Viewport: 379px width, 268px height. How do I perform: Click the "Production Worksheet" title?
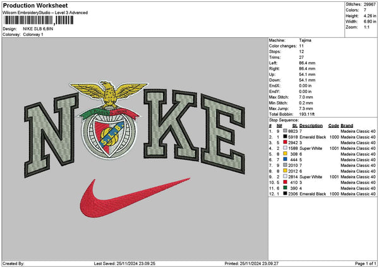35,6
